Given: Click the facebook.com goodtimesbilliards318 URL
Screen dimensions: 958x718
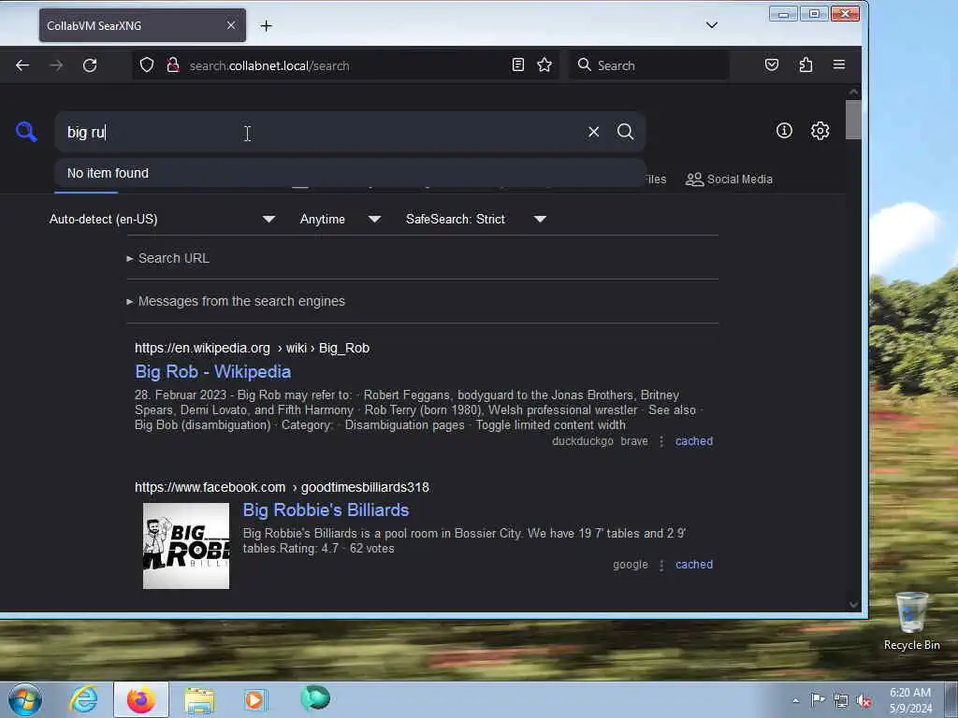Looking at the screenshot, I should coord(282,487).
